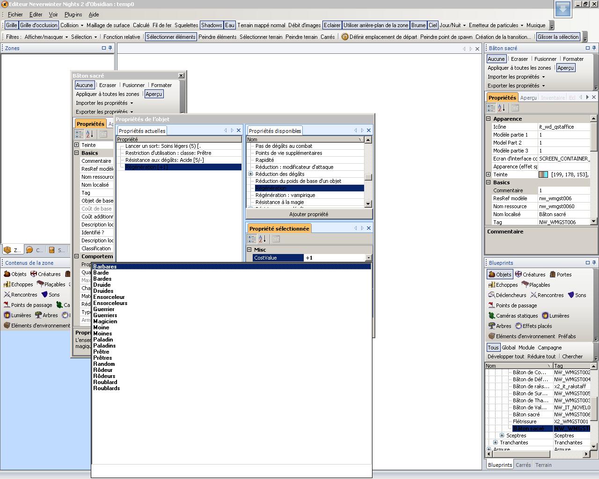Toggle Grille d'occlusion display

(39, 25)
